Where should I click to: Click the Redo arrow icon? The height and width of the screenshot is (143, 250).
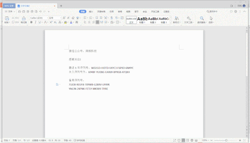[x=45, y=11]
